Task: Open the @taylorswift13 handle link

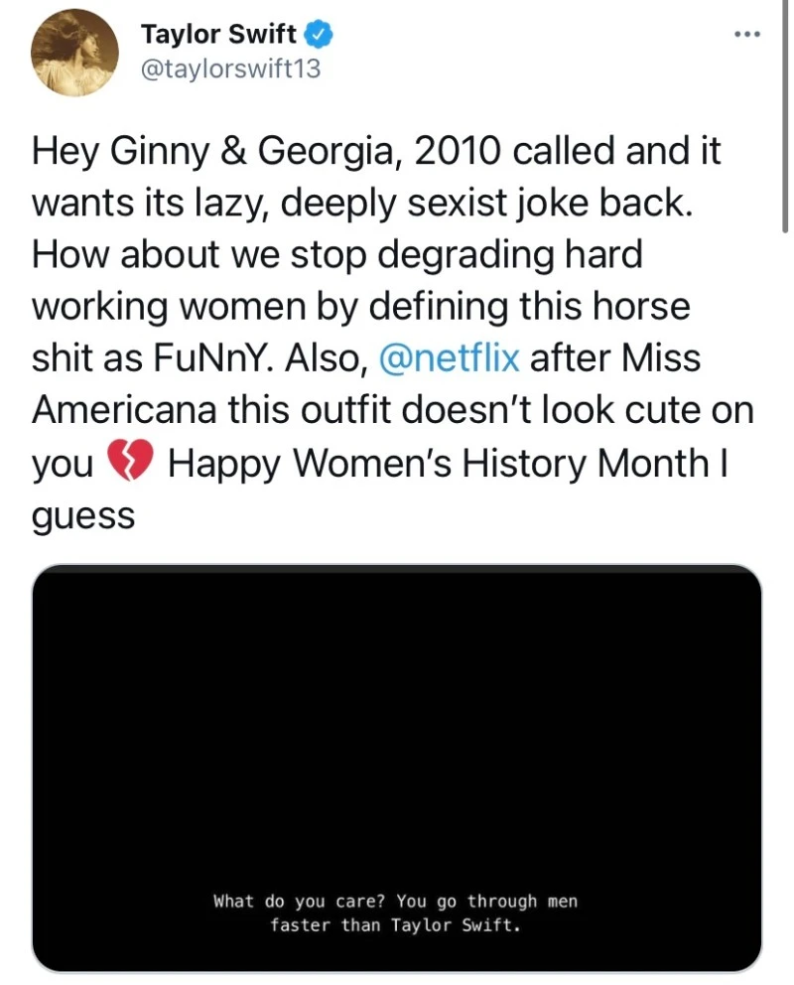Action: click(231, 70)
